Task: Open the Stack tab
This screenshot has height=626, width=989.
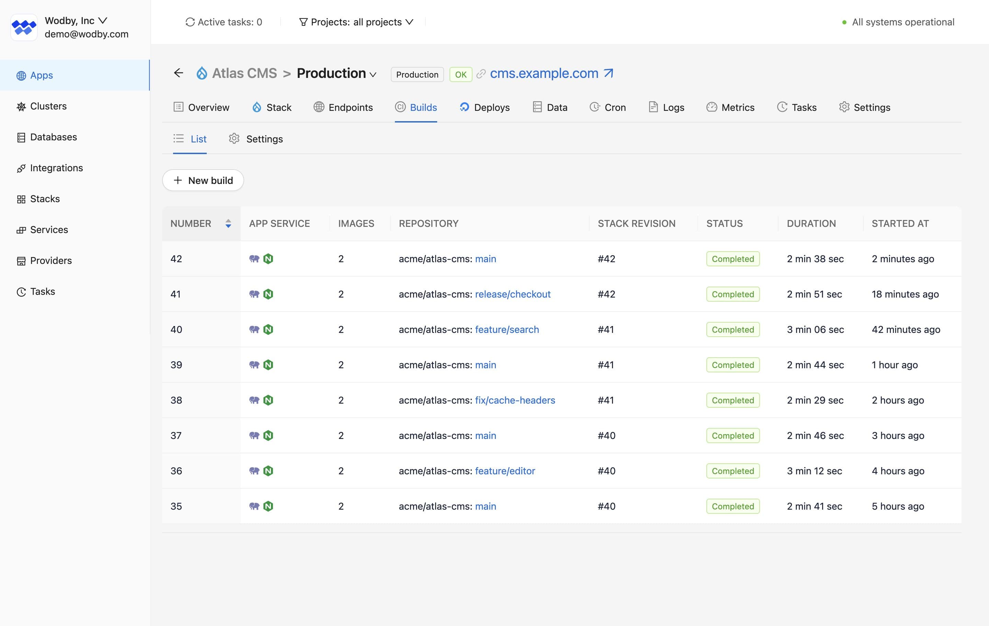Action: click(272, 107)
